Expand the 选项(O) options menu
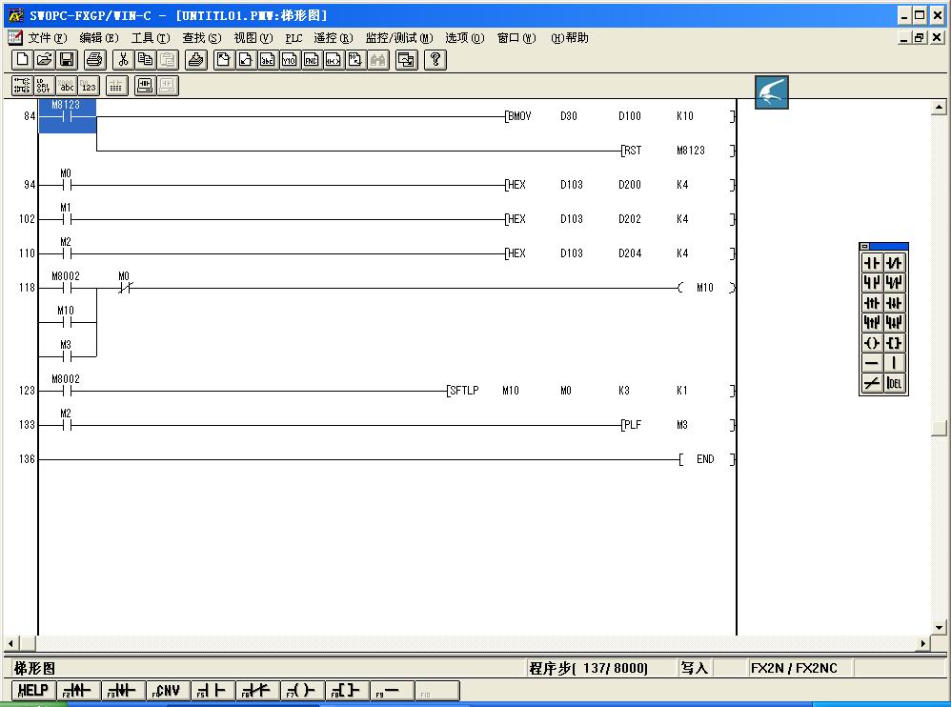Image resolution: width=951 pixels, height=707 pixels. [464, 38]
